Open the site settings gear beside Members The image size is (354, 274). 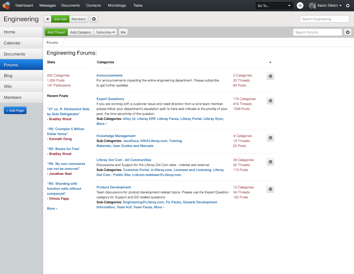(94, 19)
